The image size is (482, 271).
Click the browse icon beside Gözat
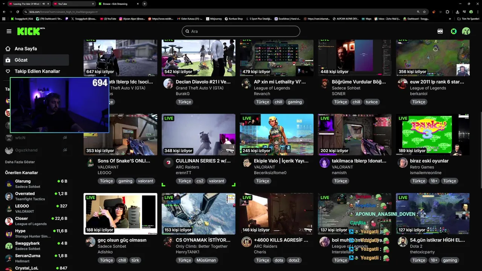[x=8, y=60]
